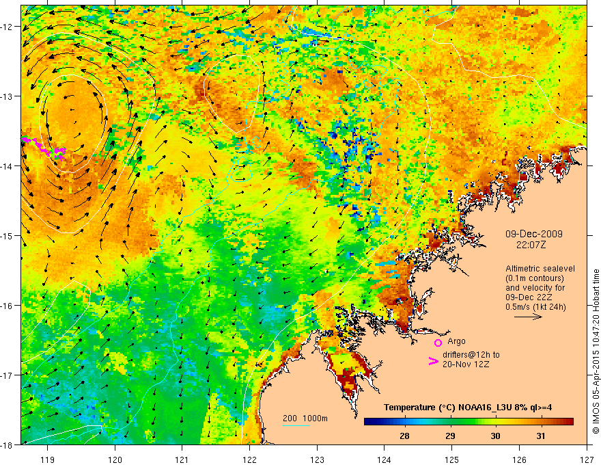Click the longitude axis label '119'
Screen dimensions: 601x465
tap(48, 460)
